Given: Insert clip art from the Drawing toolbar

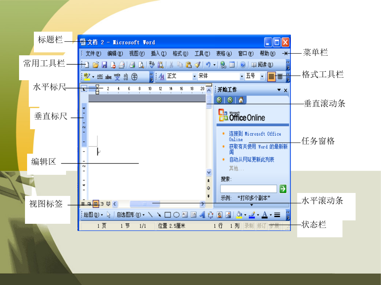Looking at the screenshot, I should (219, 215).
